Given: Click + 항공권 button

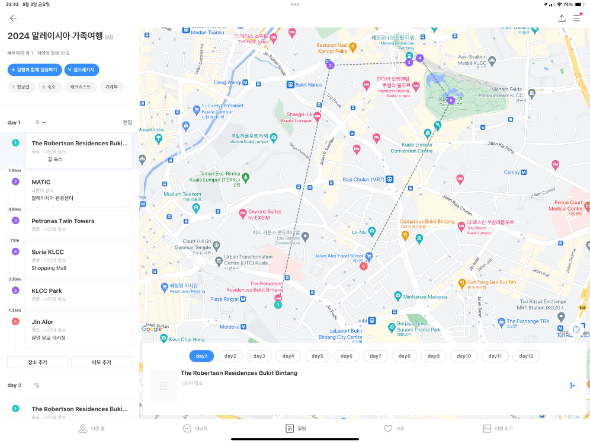Looking at the screenshot, I should tap(21, 87).
